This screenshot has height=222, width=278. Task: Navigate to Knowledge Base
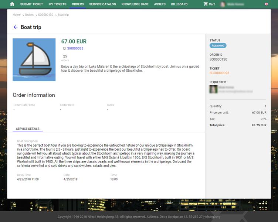(x=135, y=4)
